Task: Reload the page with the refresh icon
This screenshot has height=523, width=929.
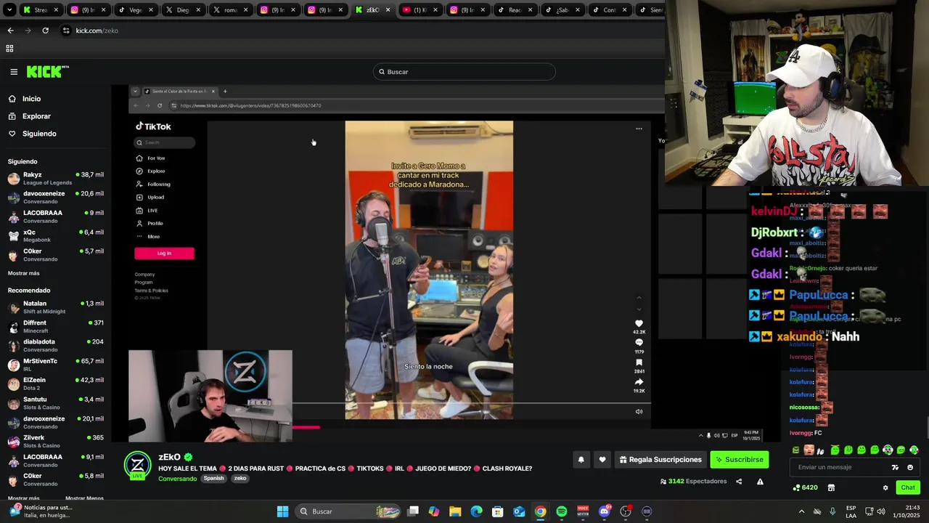Action: point(45,31)
